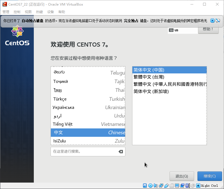
Task: Minimize the VirtualBox window
Action: pos(192,4)
